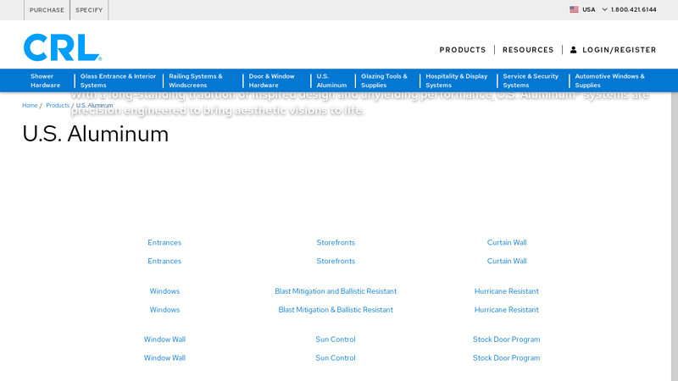
Task: Open the upper Sun Control link
Action: point(336,340)
